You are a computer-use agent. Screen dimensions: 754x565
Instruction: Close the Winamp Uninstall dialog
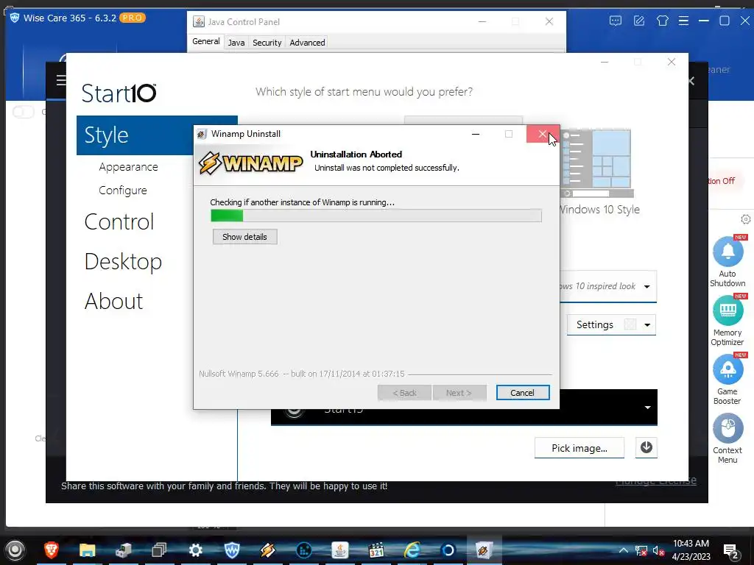pos(543,134)
